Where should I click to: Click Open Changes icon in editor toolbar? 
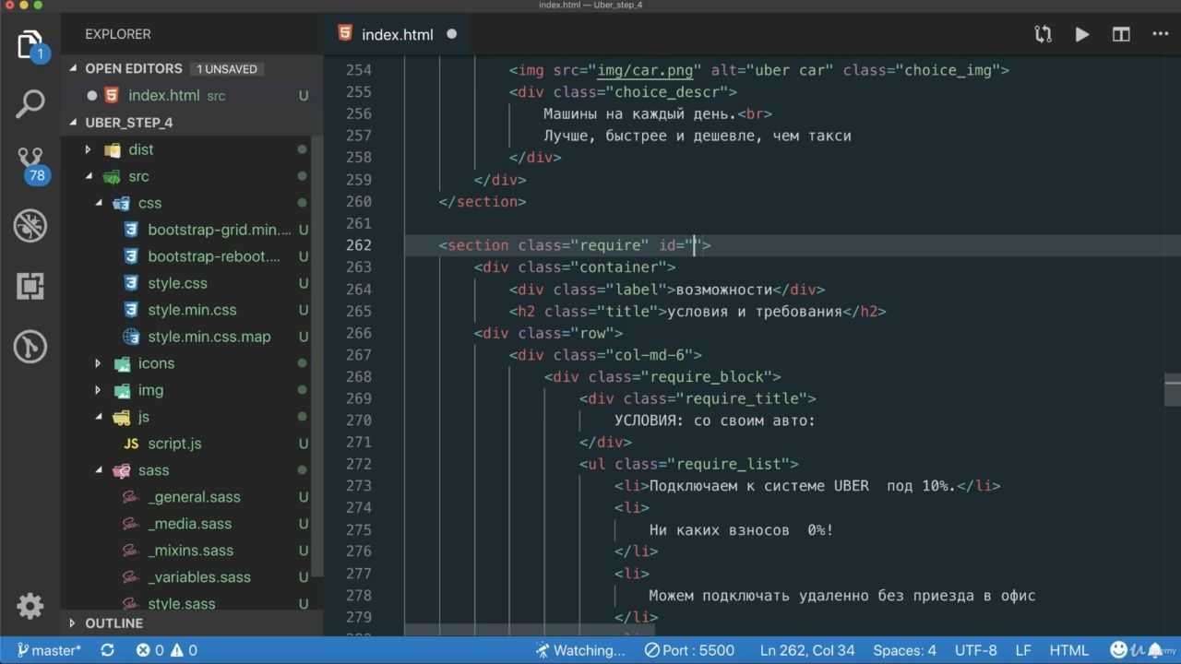tap(1043, 34)
